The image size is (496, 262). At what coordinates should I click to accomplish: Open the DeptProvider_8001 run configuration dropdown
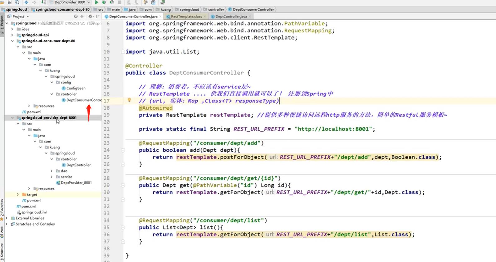tap(70, 2)
